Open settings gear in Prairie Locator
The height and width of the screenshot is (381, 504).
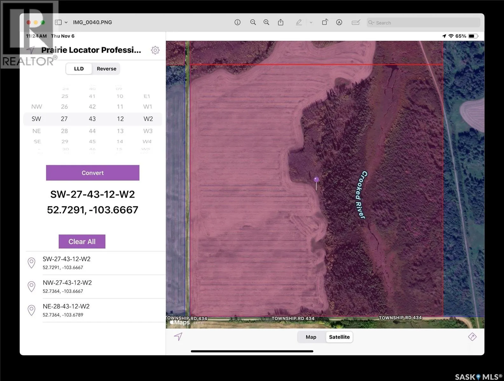(x=155, y=50)
